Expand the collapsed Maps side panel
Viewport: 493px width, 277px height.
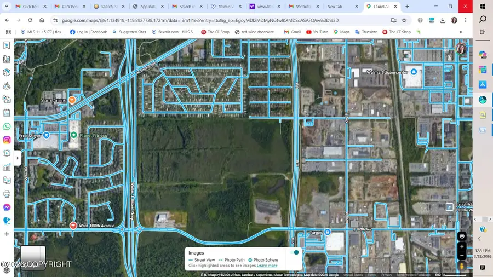[x=18, y=158]
